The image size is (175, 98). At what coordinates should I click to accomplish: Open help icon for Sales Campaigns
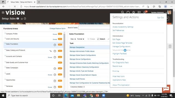(55, 69)
